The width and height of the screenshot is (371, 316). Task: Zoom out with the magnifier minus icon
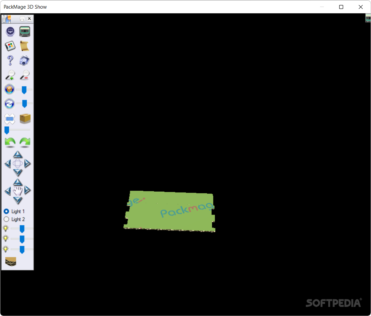click(x=25, y=75)
